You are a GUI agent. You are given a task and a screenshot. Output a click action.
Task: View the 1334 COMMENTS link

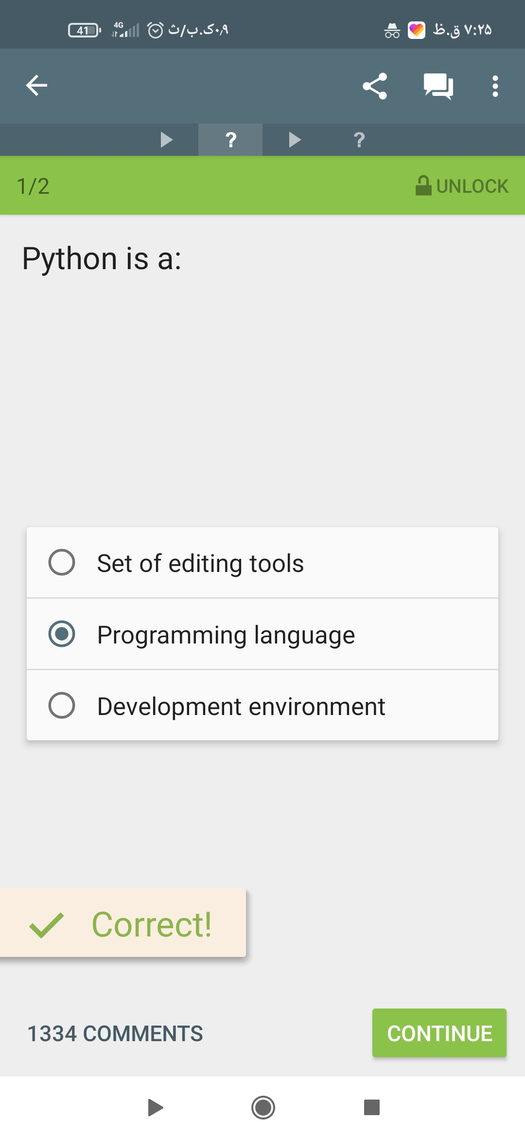[115, 1033]
